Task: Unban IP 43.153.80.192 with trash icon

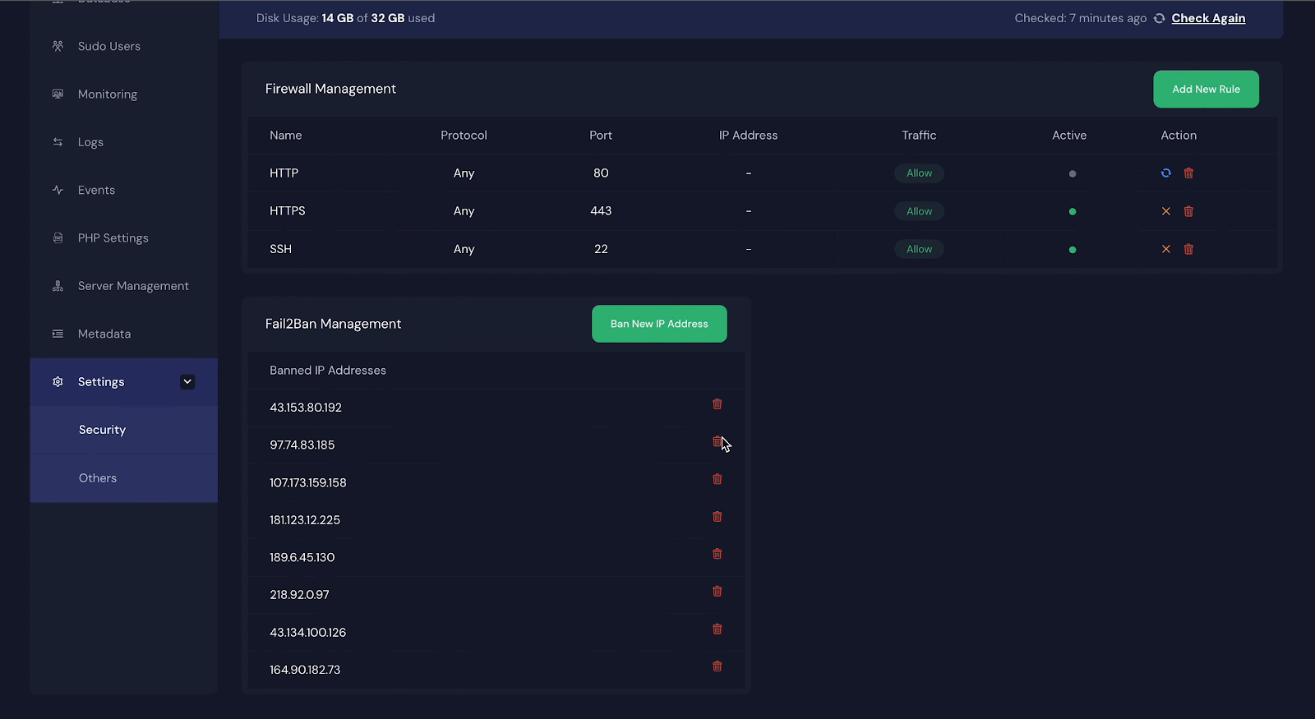Action: (x=717, y=404)
